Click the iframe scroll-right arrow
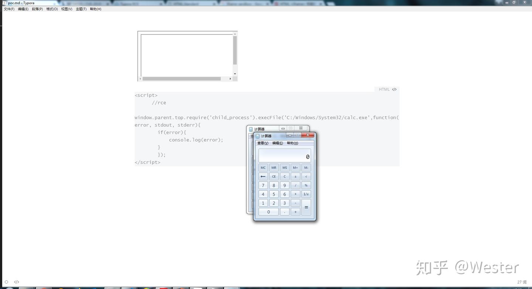The width and height of the screenshot is (532, 289). coord(230,79)
